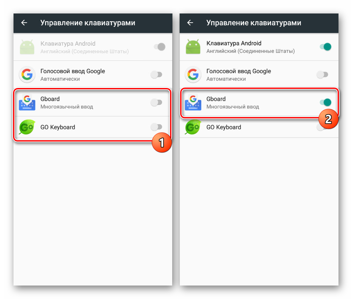Select Клавиатура Android entry in right panel

pyautogui.click(x=259, y=47)
